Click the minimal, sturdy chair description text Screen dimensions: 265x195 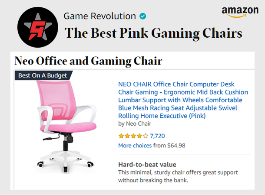(x=178, y=176)
